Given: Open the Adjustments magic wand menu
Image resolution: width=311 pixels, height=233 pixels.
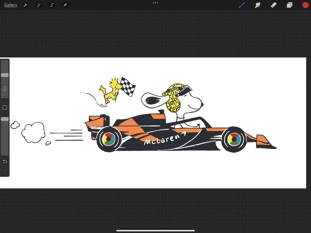Looking at the screenshot, I should pyautogui.click(x=39, y=5).
